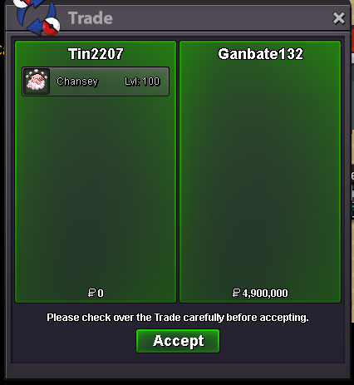
Task: Click the Accept trade button
Action: [x=178, y=341]
